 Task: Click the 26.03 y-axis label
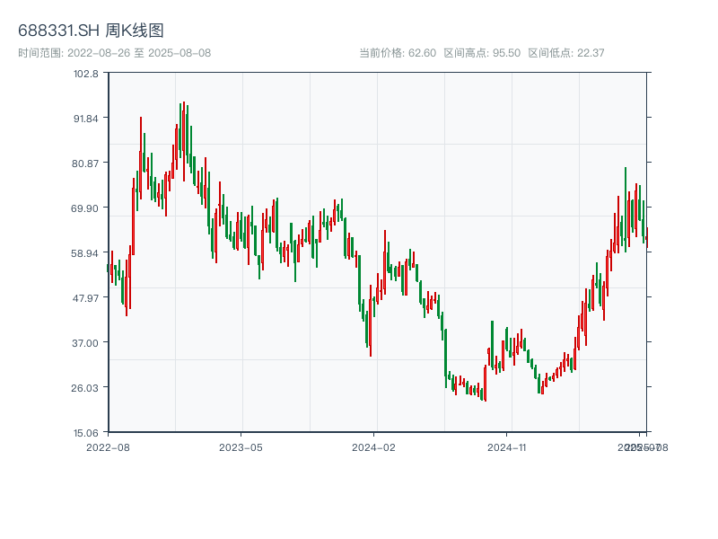point(85,388)
